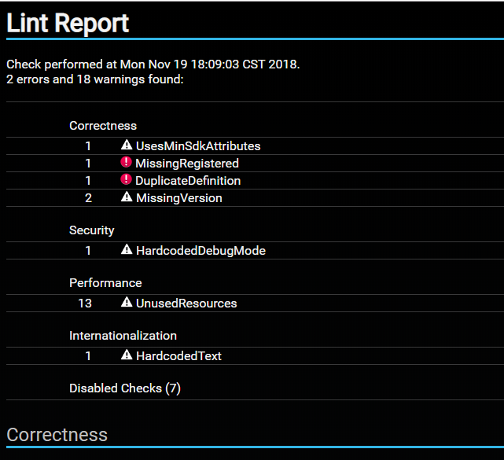Jump to the DuplicateDefinition issue

pos(188,181)
